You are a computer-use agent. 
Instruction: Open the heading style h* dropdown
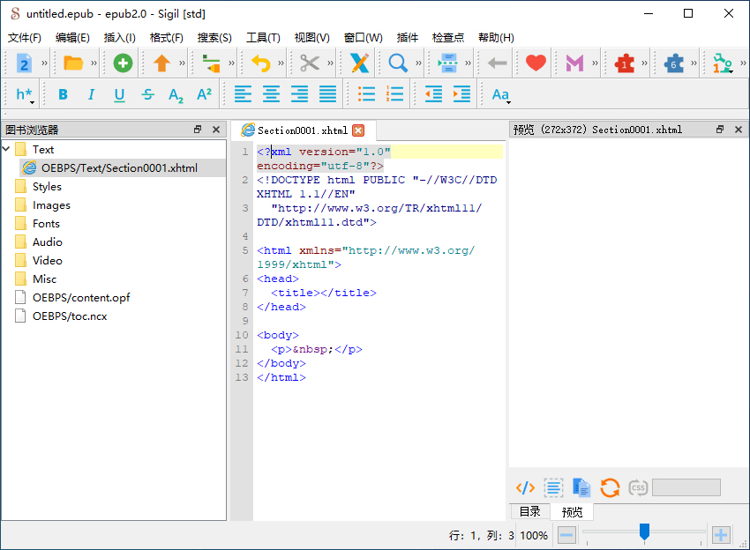click(x=25, y=94)
